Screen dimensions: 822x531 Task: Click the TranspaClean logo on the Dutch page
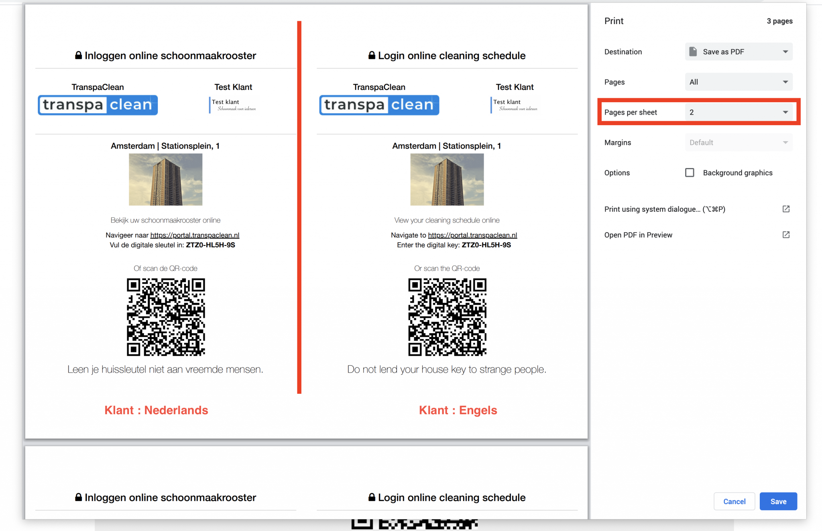point(97,105)
